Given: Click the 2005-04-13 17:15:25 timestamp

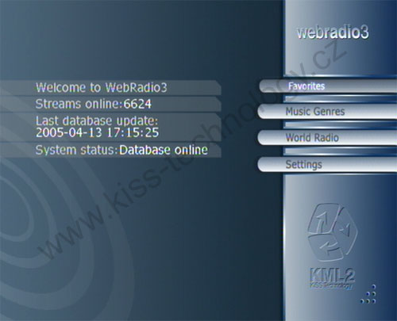Looking at the screenshot, I should [97, 132].
